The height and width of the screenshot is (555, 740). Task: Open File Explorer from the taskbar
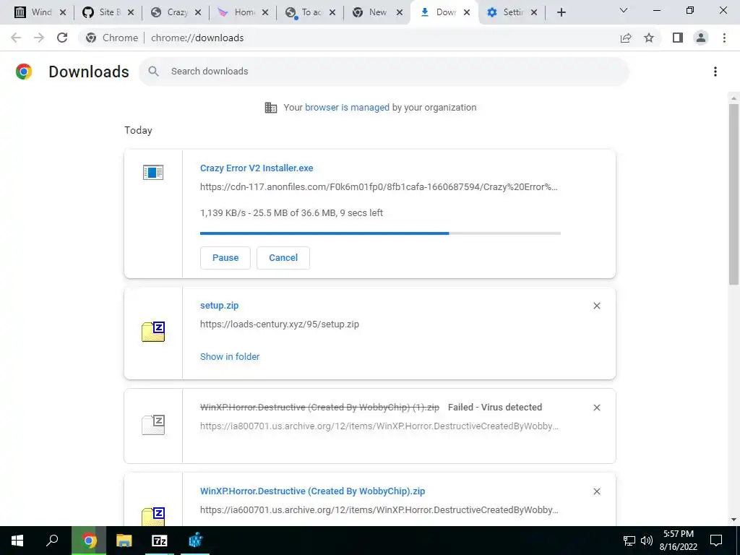[x=124, y=541]
